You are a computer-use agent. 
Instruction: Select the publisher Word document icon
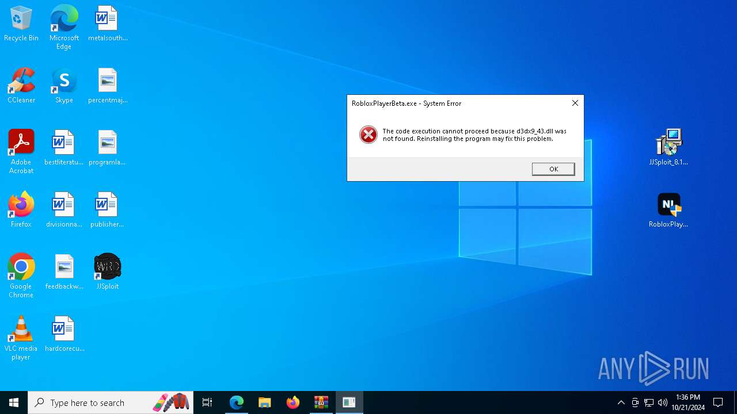point(108,210)
